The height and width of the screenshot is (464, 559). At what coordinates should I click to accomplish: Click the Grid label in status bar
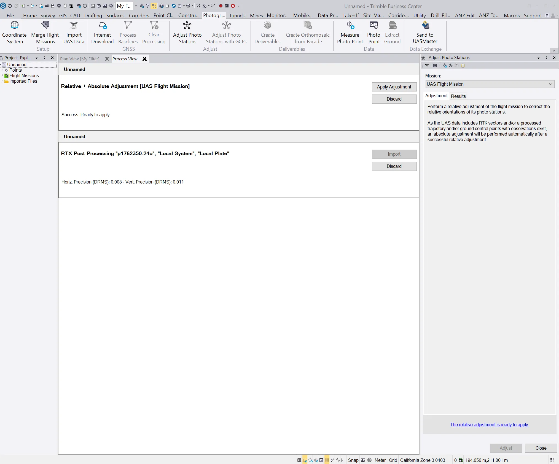(393, 460)
